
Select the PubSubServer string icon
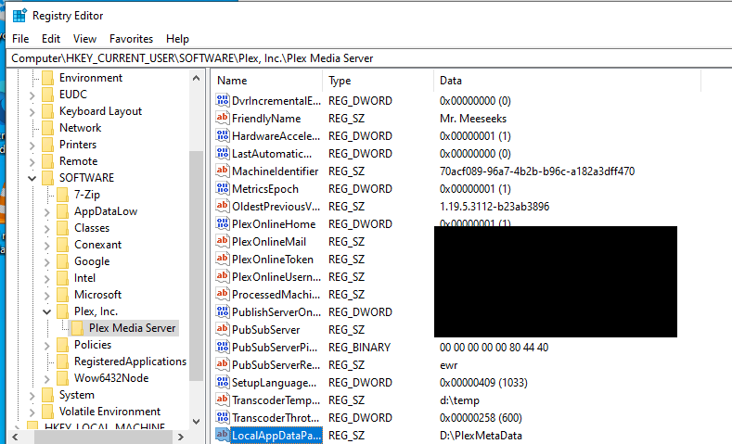pyautogui.click(x=223, y=329)
